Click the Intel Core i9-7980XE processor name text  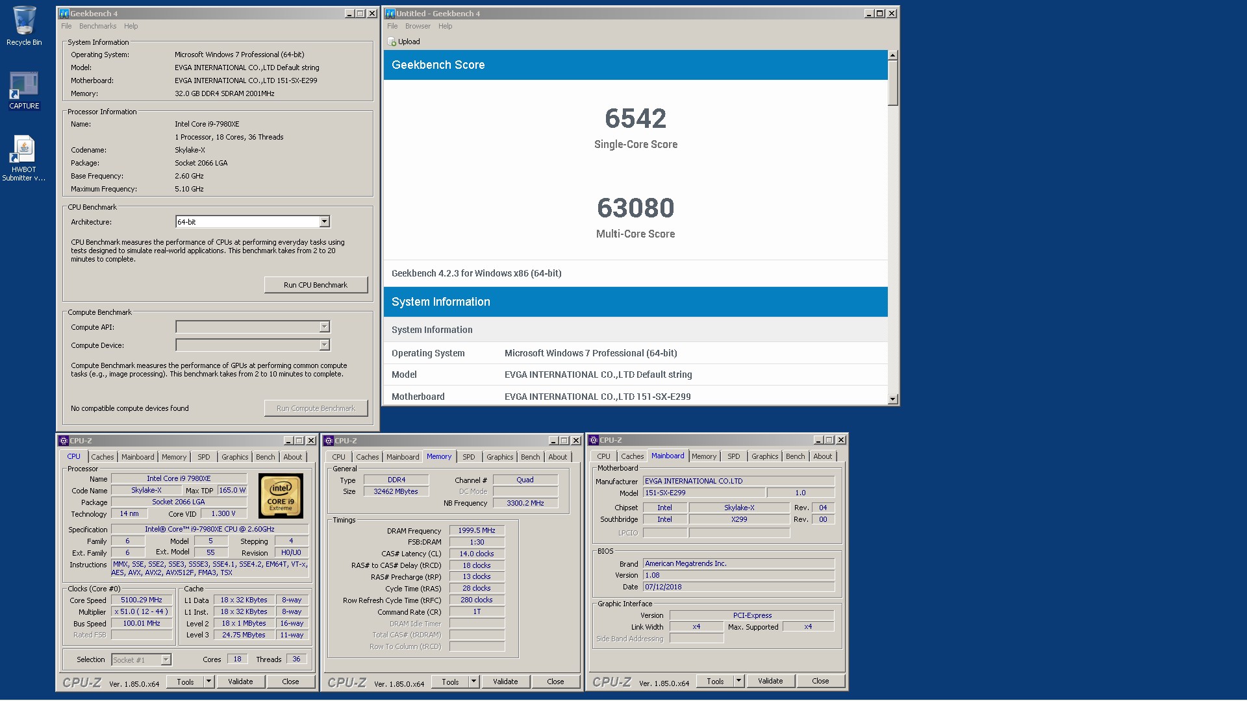[207, 124]
